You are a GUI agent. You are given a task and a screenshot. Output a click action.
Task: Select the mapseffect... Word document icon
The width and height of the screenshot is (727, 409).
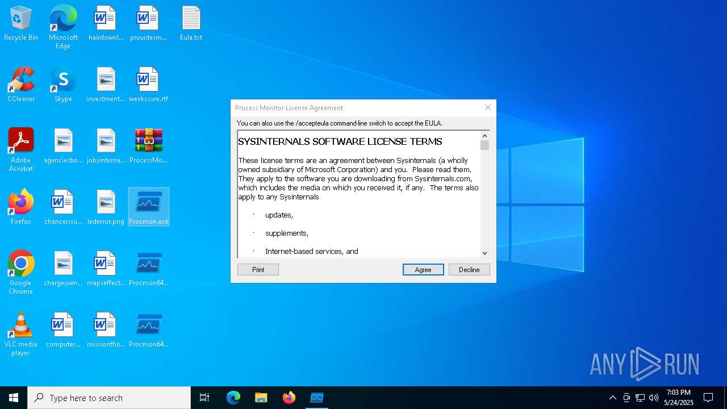click(x=106, y=269)
